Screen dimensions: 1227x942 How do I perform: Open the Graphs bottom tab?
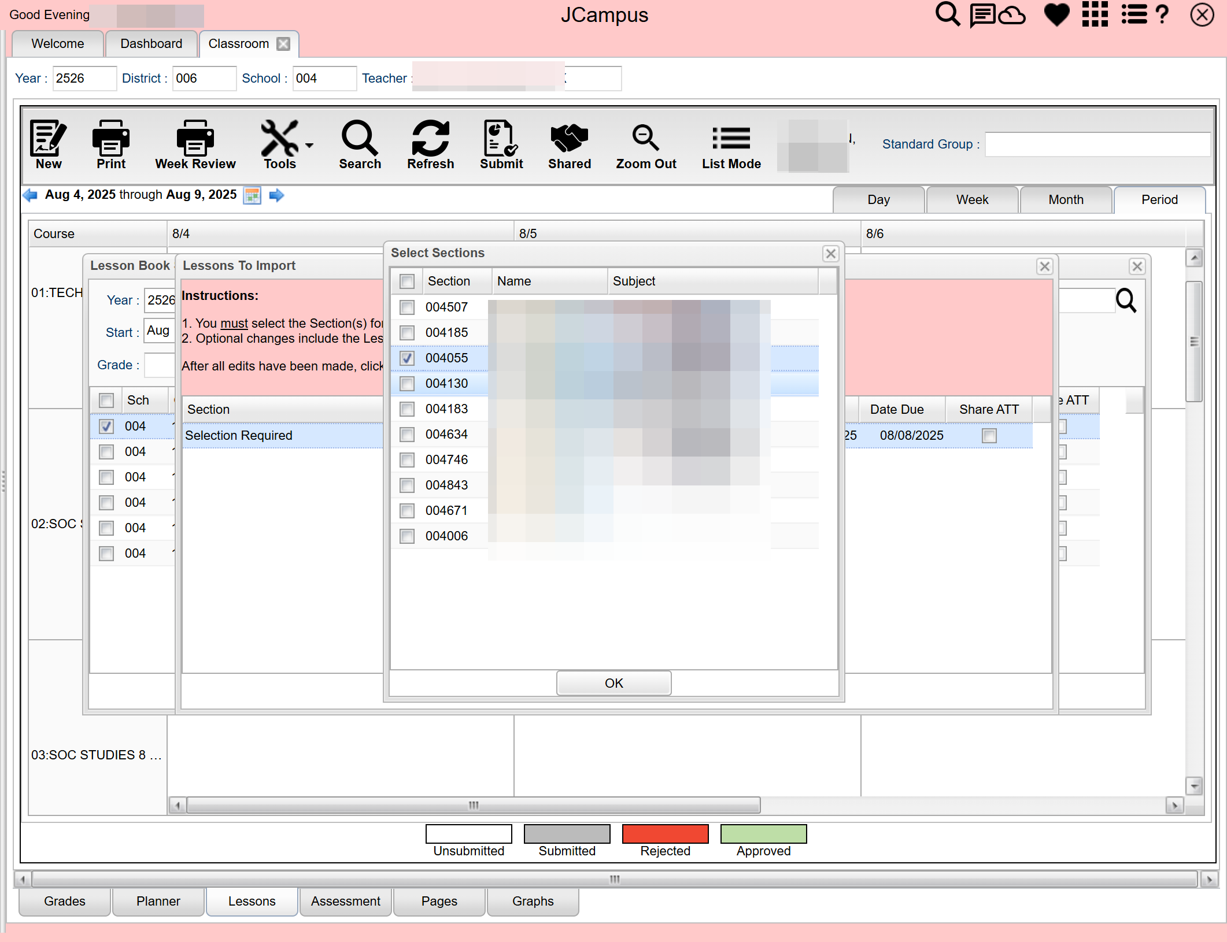tap(533, 902)
